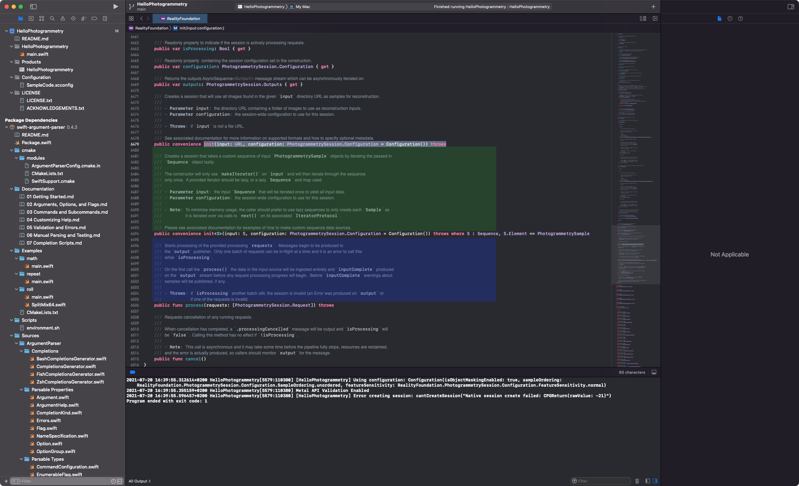This screenshot has width=799, height=486.
Task: Show only recent files filter clock
Action: tap(113, 481)
